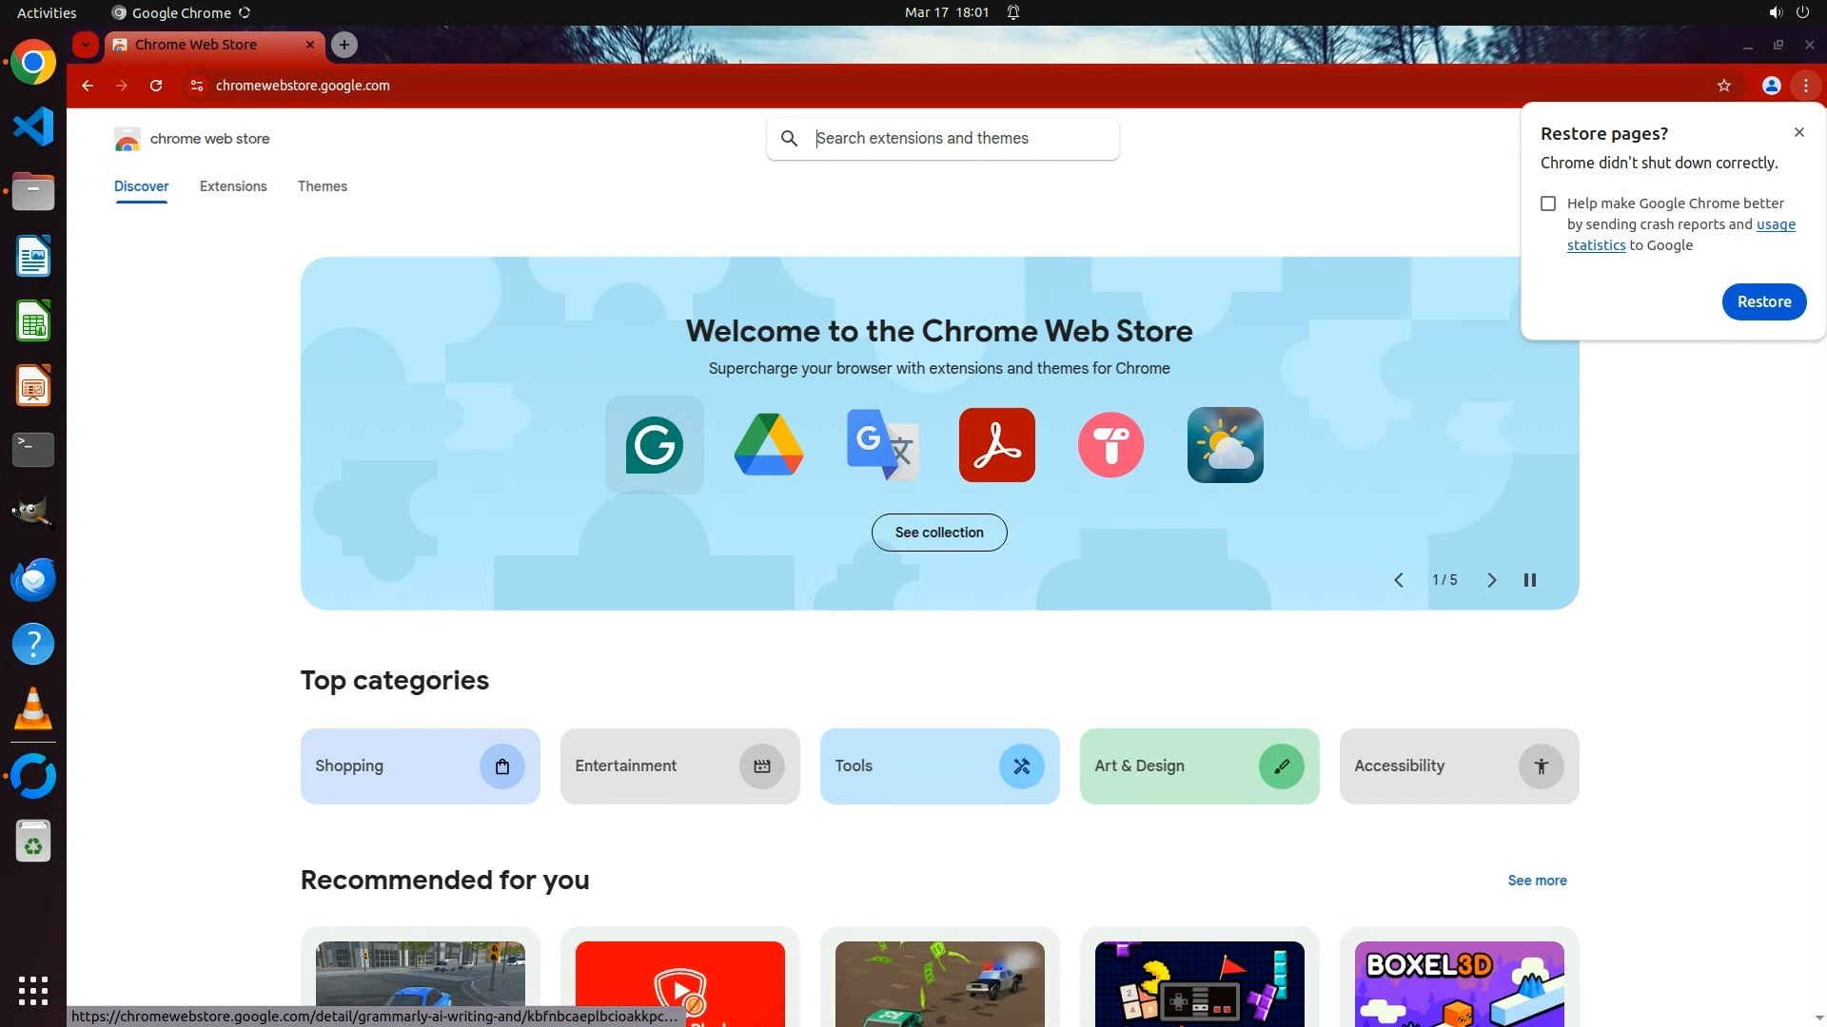Open the See more link
Screen dimensions: 1827x1027
(1537, 881)
